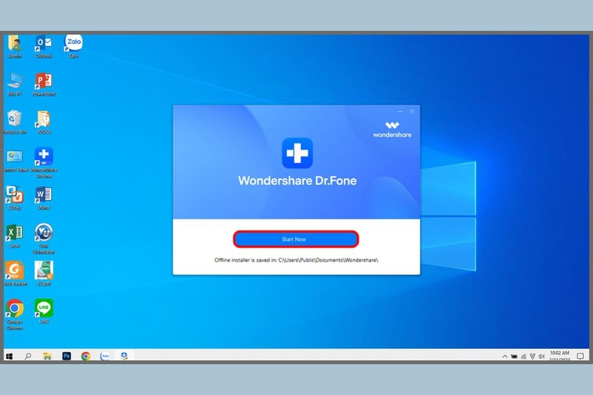Image resolution: width=593 pixels, height=395 pixels.
Task: Open the Windows Start menu
Action: (10, 356)
